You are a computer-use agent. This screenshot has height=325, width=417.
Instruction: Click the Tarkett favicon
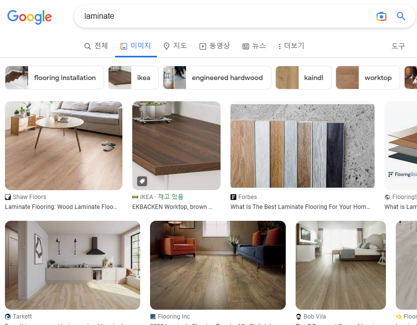8,317
